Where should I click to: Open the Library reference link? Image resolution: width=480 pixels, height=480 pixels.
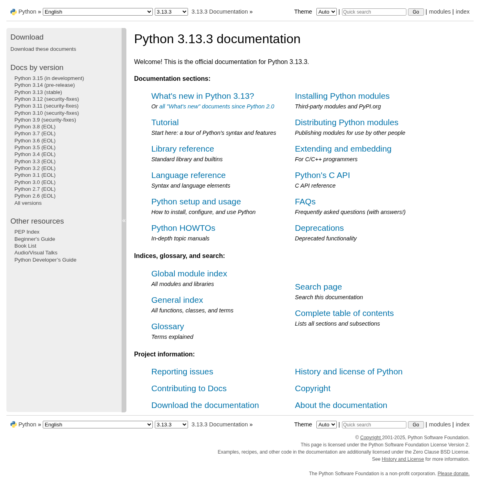[x=182, y=149]
